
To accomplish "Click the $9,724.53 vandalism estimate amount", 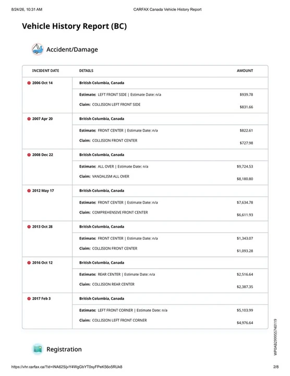I will (x=245, y=167).
